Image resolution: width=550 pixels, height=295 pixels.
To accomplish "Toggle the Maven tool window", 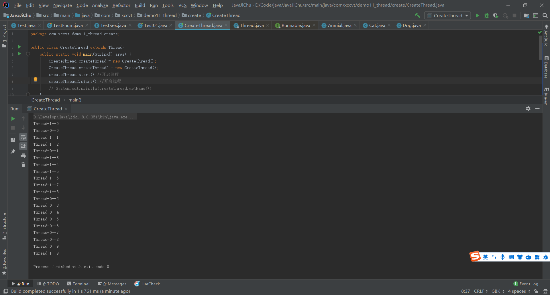I will 546,96.
